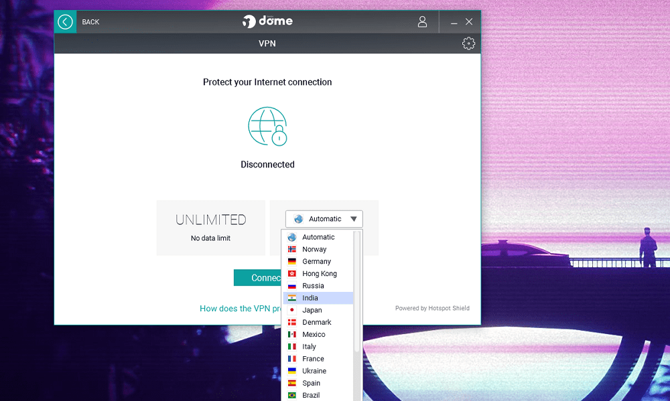This screenshot has height=401, width=670.
Task: Choose India as VPN location
Action: (318, 298)
